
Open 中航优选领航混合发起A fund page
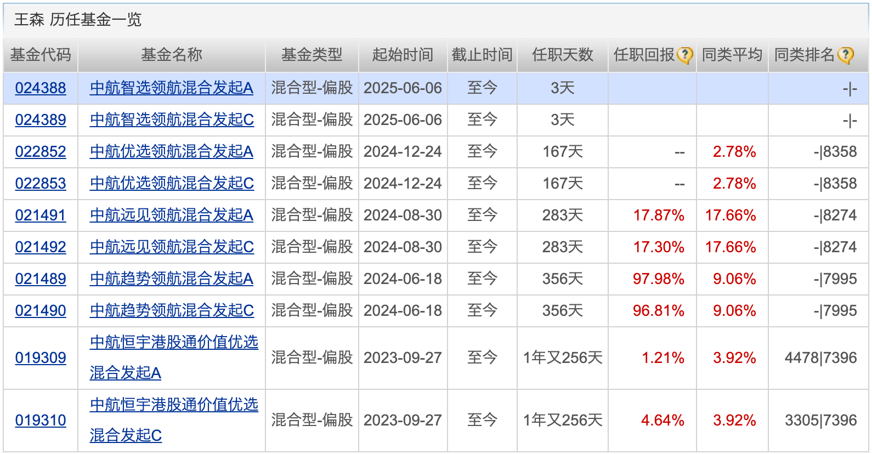point(172,151)
